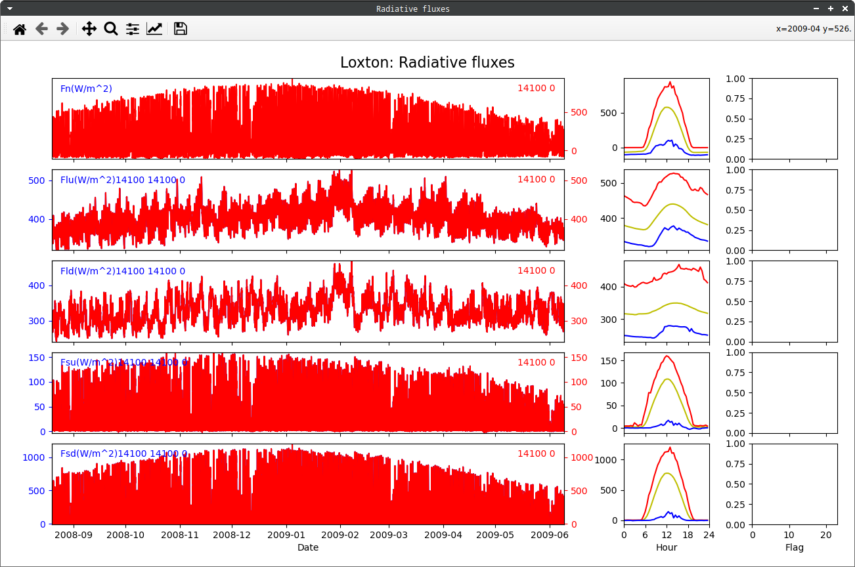Click the '2008-10' date tick label

pos(125,535)
